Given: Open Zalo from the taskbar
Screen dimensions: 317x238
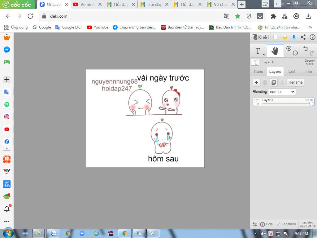Looking at the screenshot, I should tap(54, 234).
